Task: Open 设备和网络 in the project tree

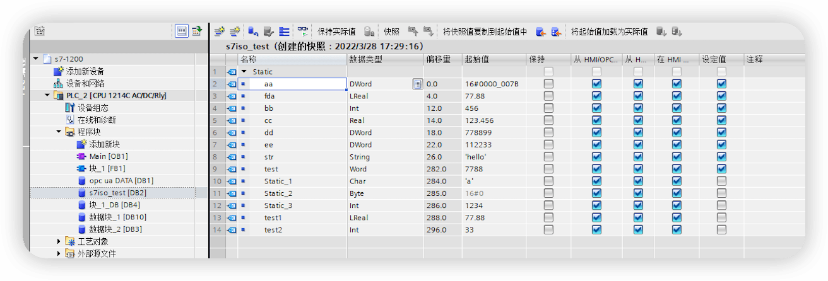Action: [85, 83]
